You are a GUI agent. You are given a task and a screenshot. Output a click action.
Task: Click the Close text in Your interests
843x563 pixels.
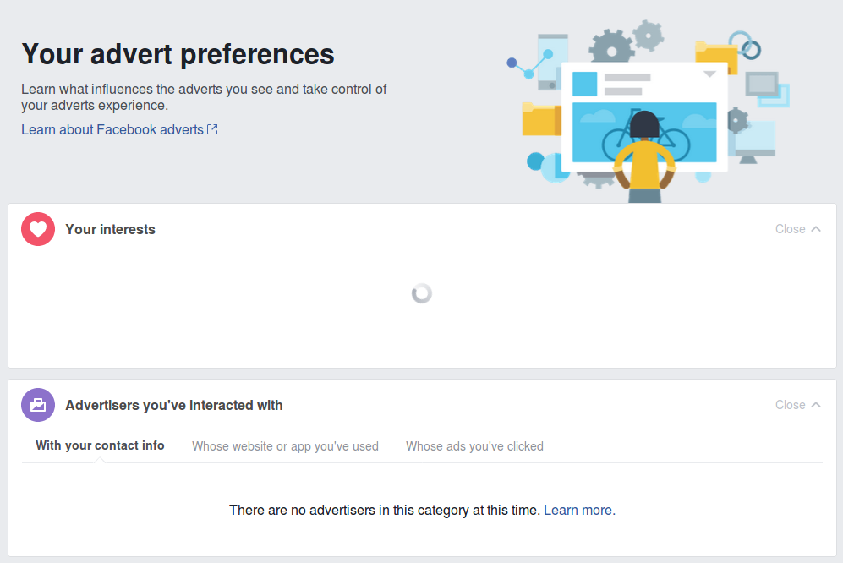pyautogui.click(x=791, y=229)
